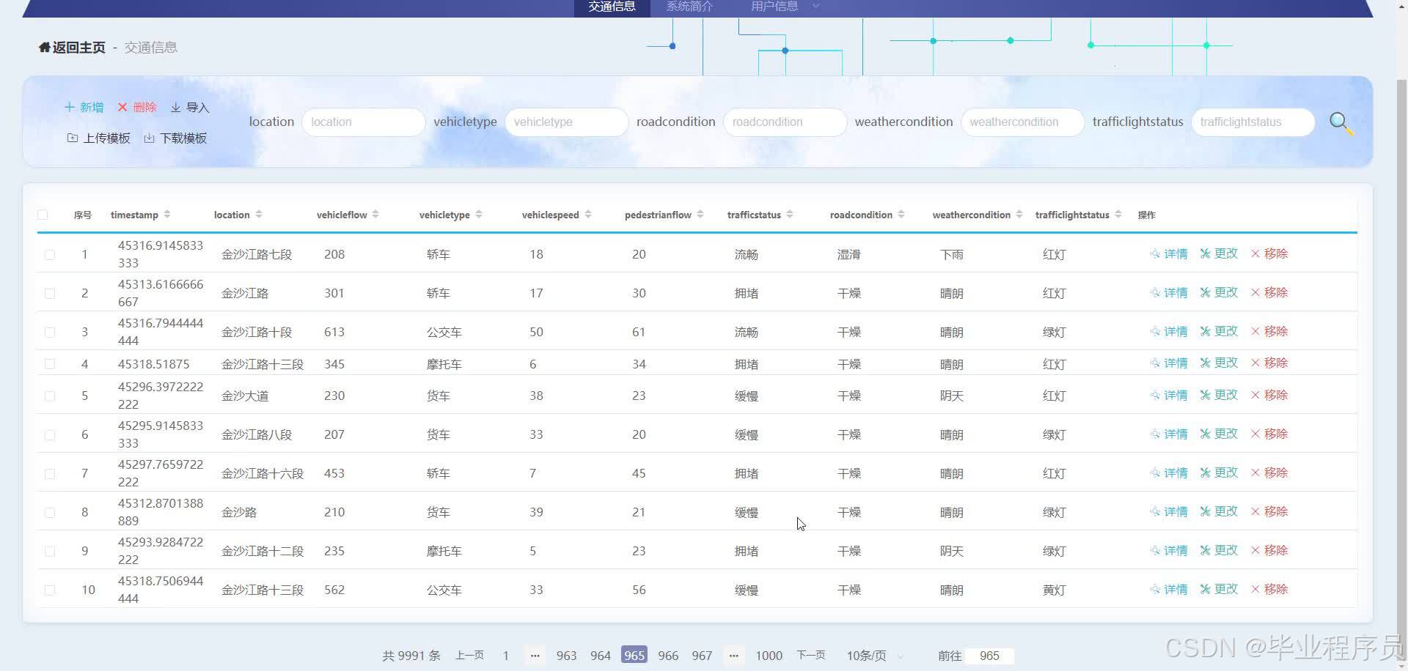Go to page 966
This screenshot has width=1408, height=671.
(668, 656)
